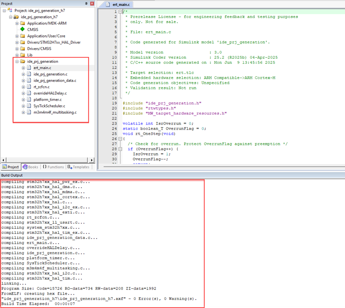This screenshot has width=345, height=308.
Task: Click the ide_prj_generation_h7 target icon
Action: (x=16, y=17)
